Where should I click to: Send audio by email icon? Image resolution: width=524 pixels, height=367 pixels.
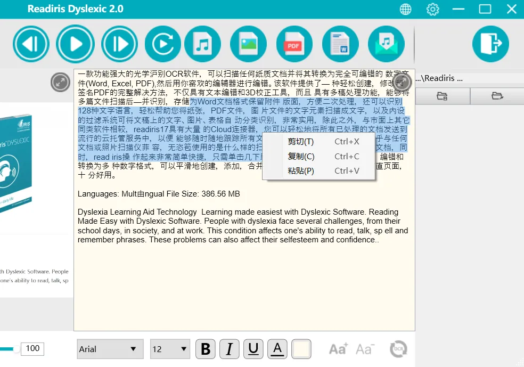[386, 44]
